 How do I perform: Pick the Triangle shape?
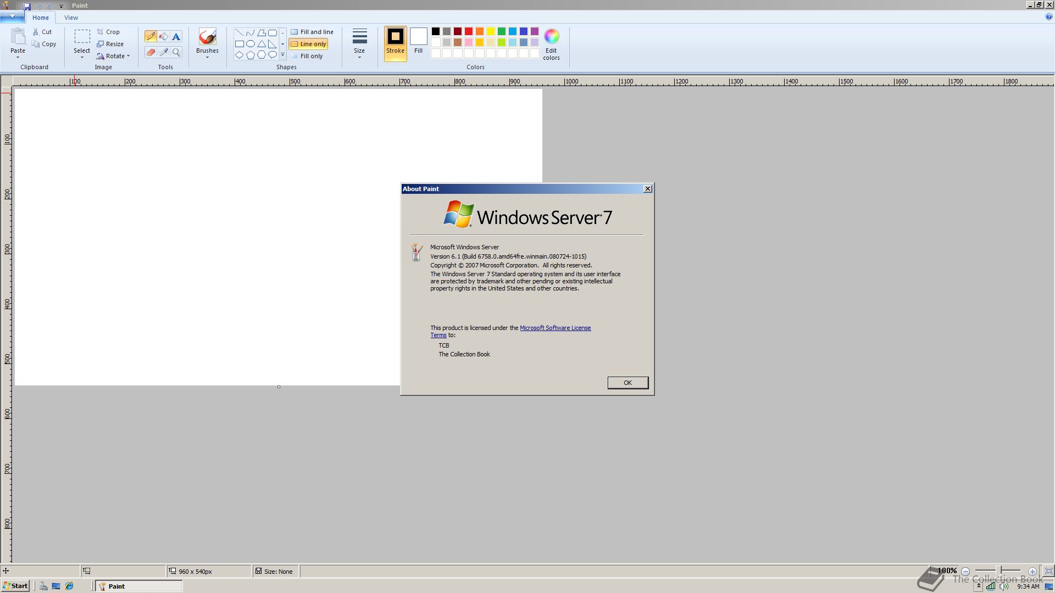(x=262, y=44)
